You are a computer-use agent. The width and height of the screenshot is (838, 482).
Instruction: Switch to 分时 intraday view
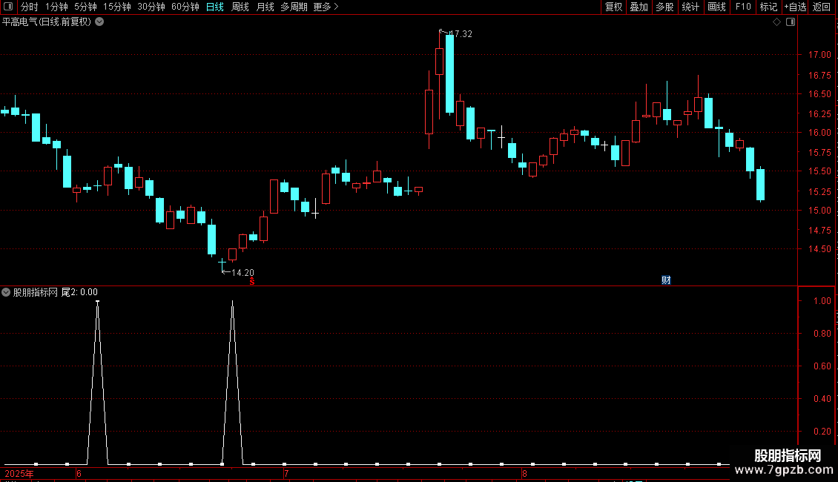click(30, 7)
